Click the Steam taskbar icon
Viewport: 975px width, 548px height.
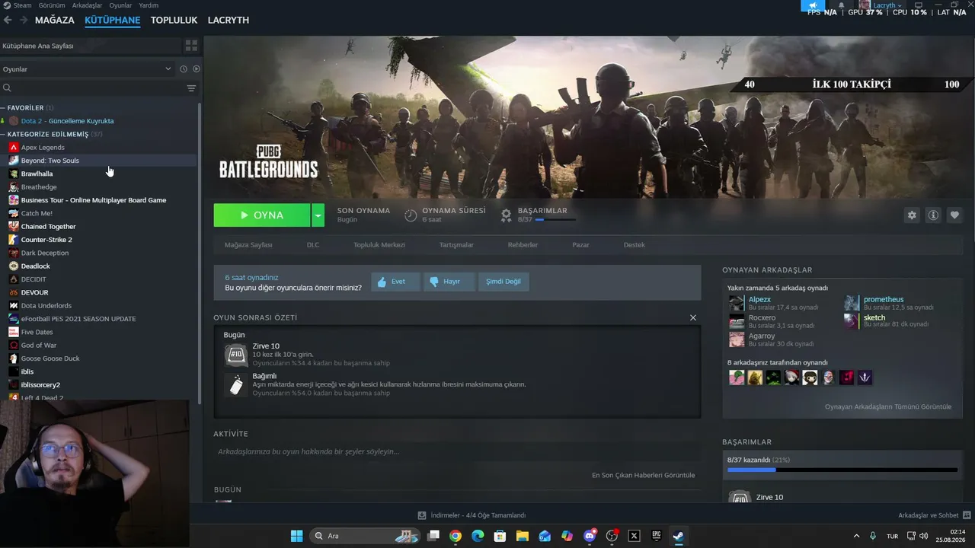point(678,536)
